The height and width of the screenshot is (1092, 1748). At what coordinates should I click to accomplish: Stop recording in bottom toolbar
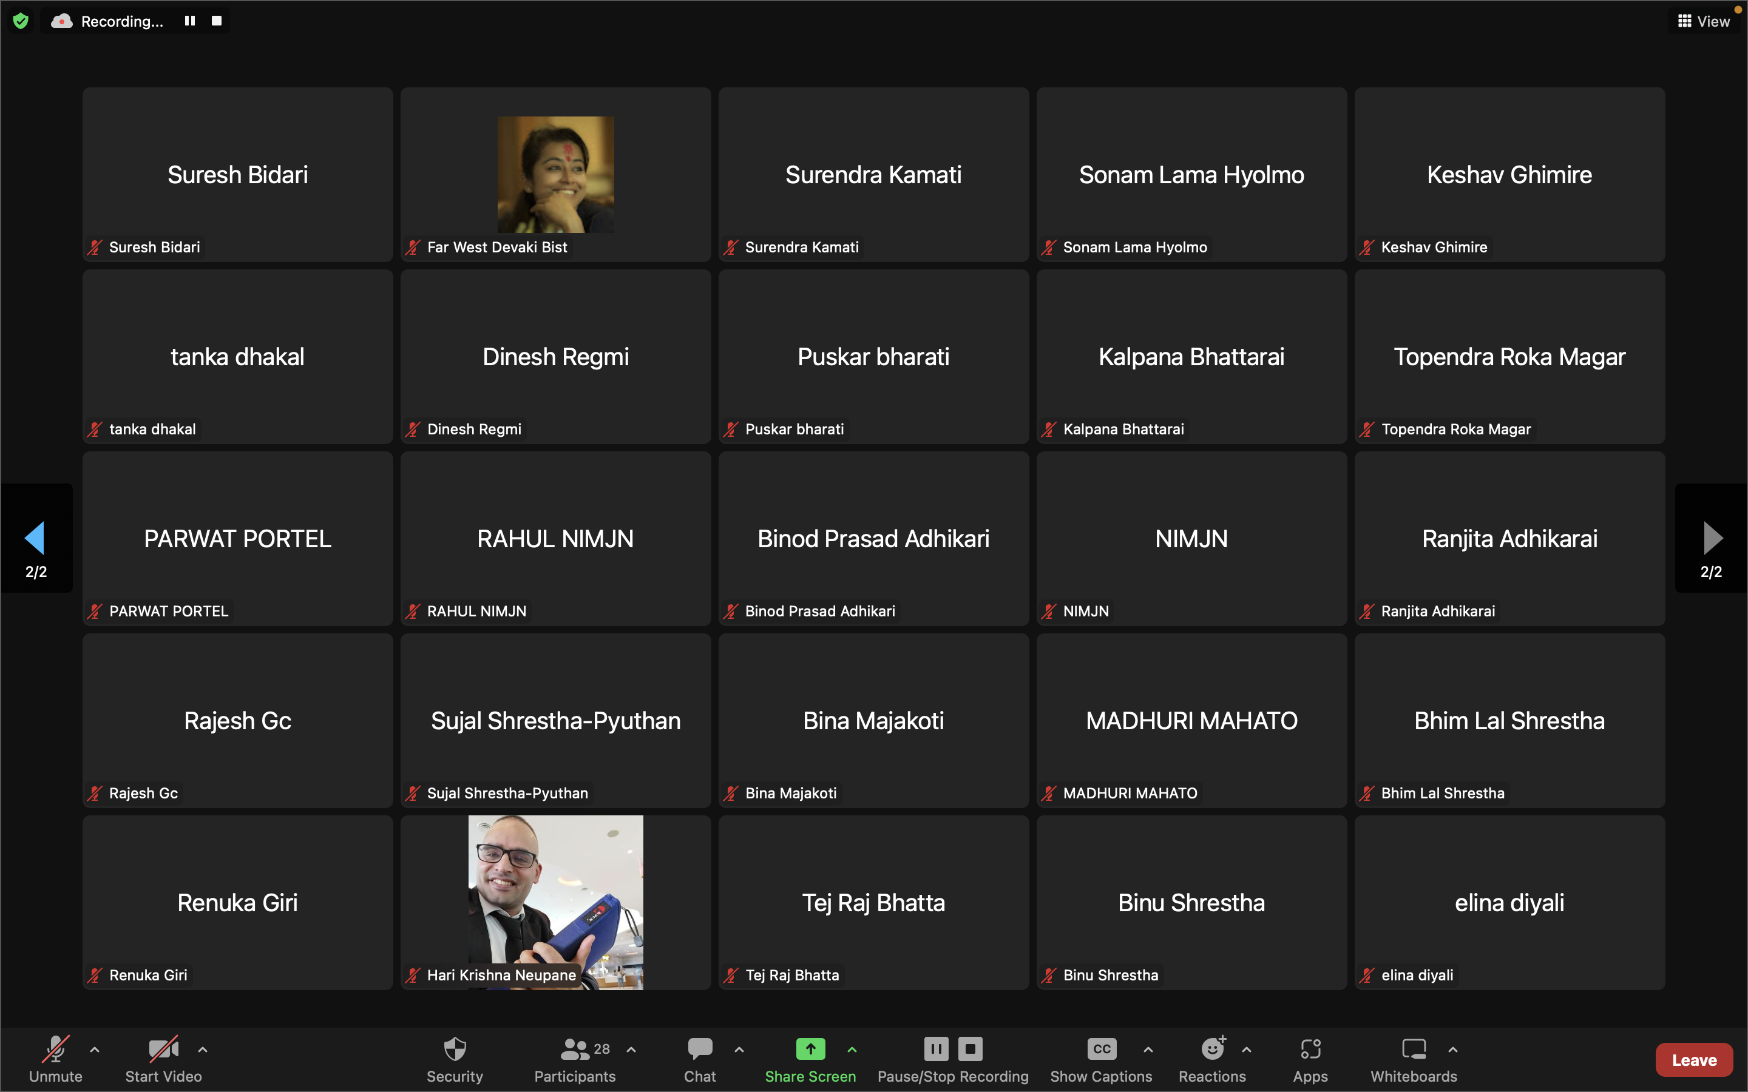pyautogui.click(x=970, y=1049)
